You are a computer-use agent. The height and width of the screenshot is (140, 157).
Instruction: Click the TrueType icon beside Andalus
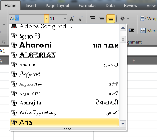click(x=14, y=65)
